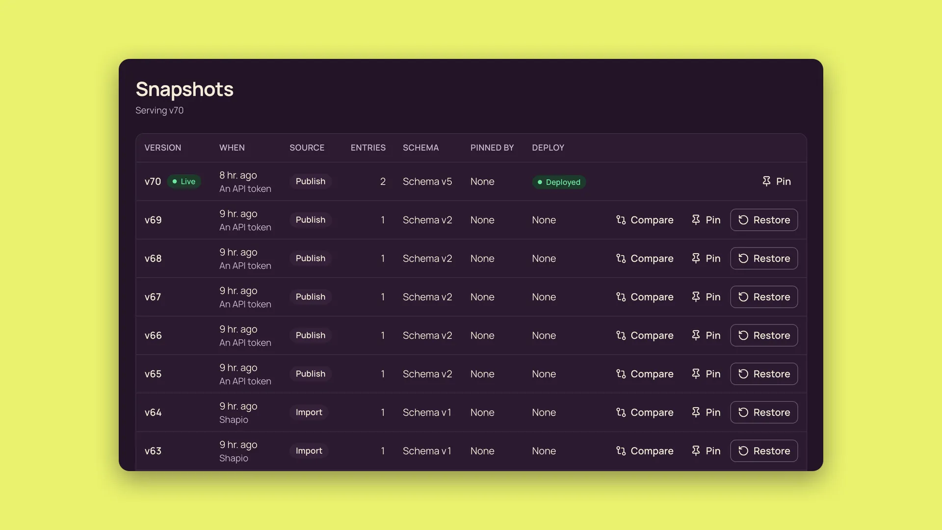Click the Import source tag on v64
942x530 pixels.
309,413
